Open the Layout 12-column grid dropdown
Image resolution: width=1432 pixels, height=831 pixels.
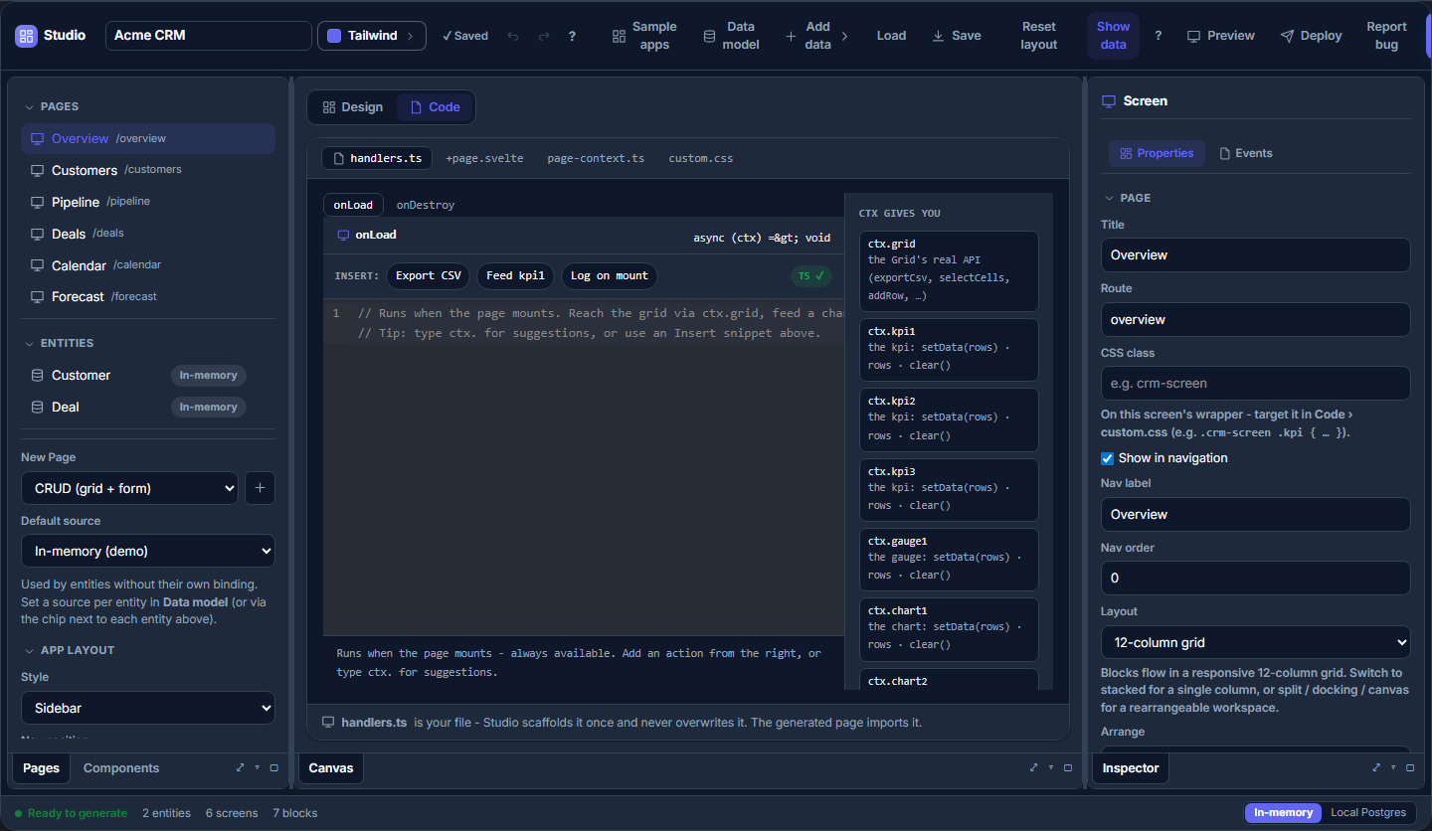coord(1255,642)
